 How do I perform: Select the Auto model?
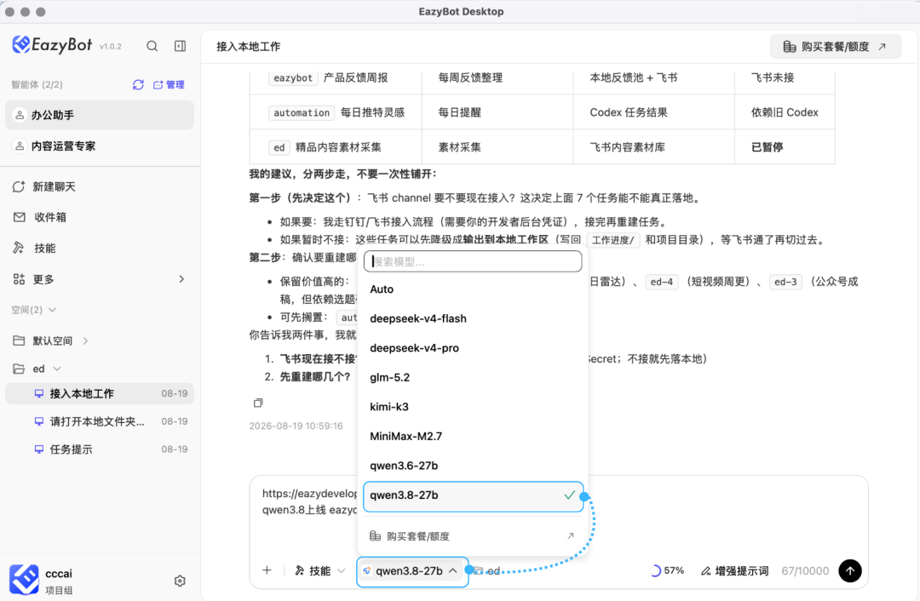[x=473, y=289]
